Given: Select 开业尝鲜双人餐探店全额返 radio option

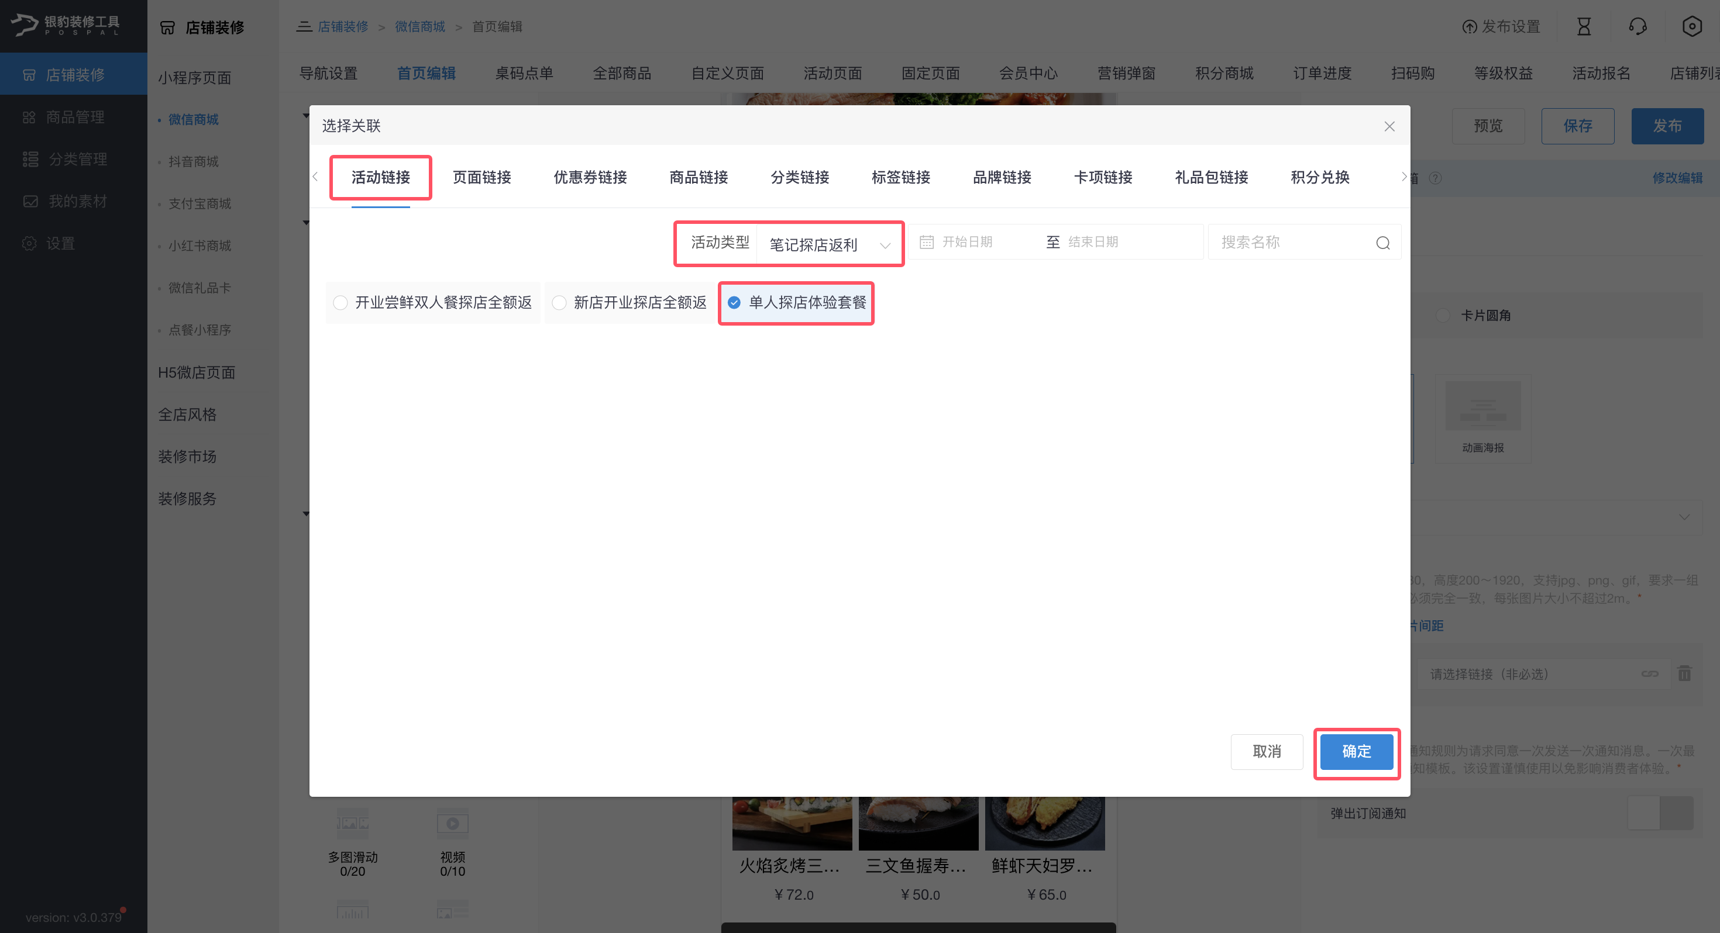Looking at the screenshot, I should click(433, 302).
